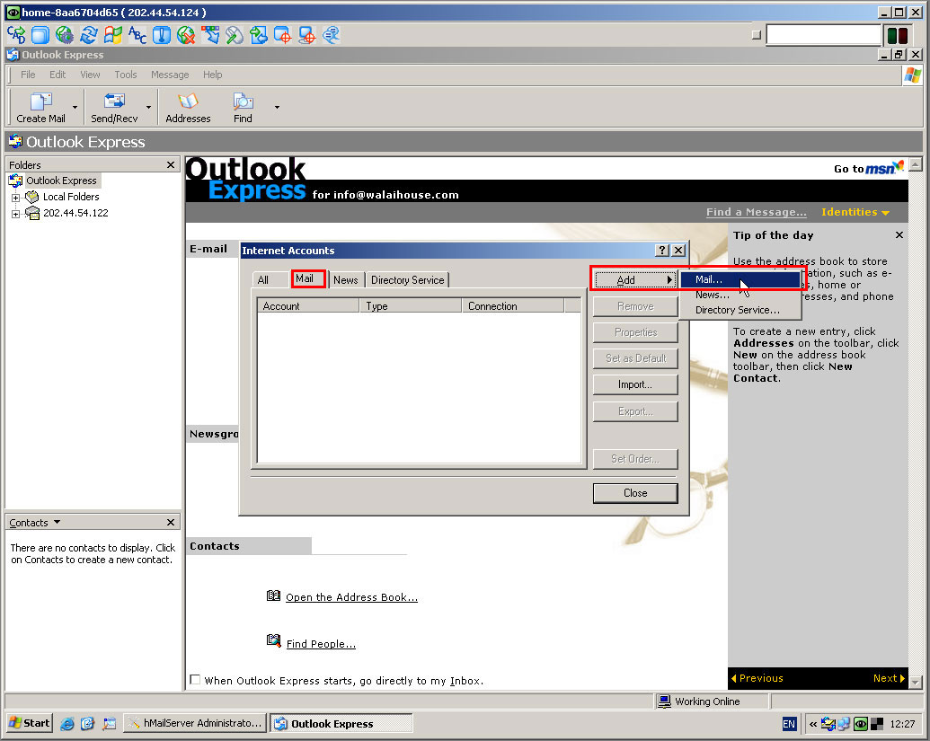Viewport: 930px width, 741px height.
Task: Open the File menu
Action: point(28,75)
